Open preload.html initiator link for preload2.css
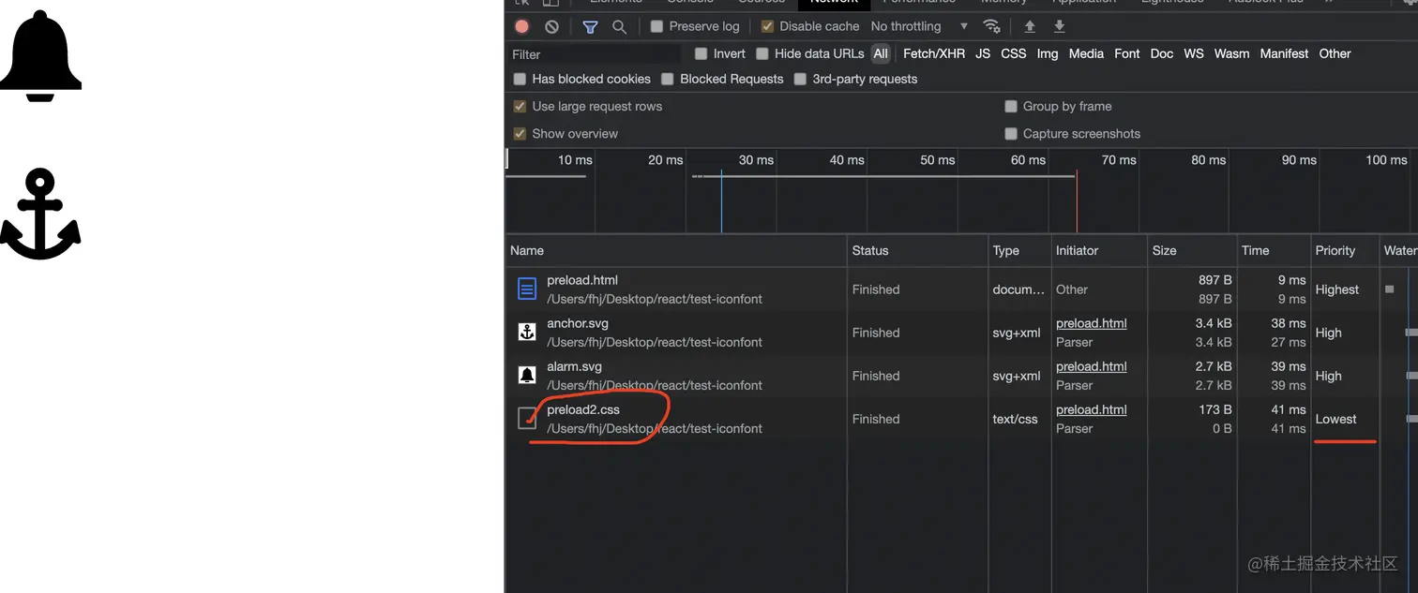 [1091, 409]
